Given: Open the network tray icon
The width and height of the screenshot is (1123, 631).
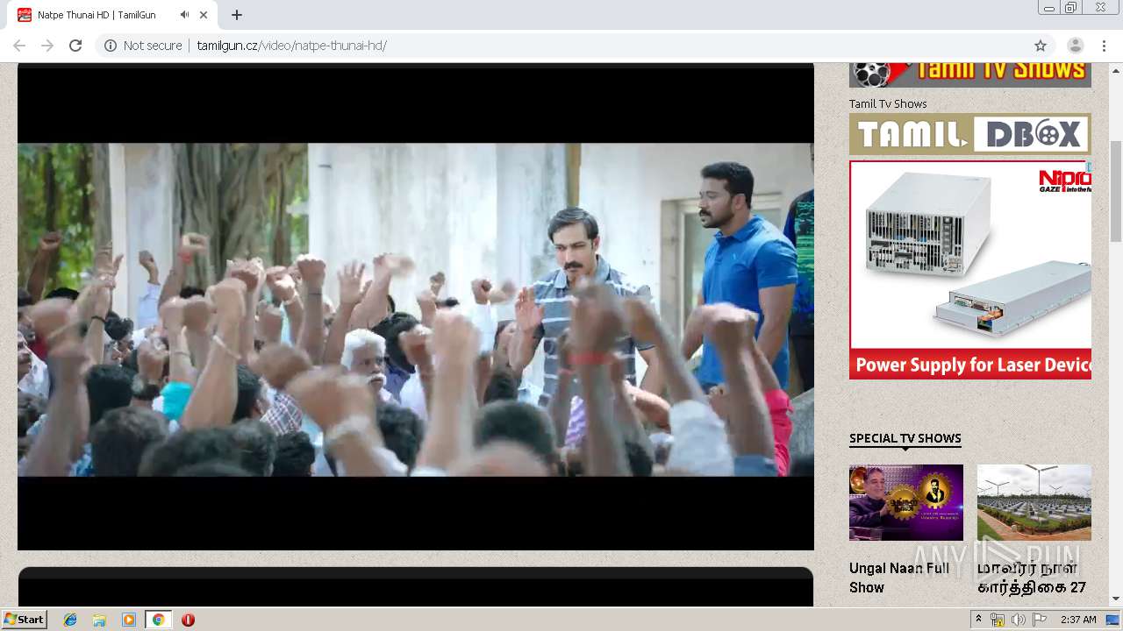Looking at the screenshot, I should 998,620.
